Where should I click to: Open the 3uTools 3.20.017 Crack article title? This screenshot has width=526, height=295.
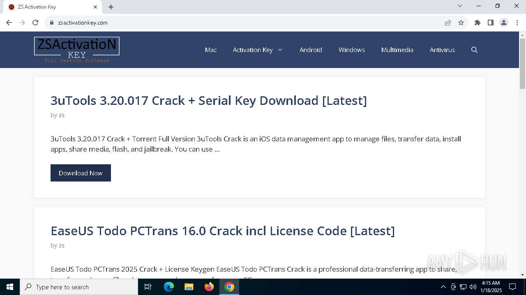click(x=209, y=100)
